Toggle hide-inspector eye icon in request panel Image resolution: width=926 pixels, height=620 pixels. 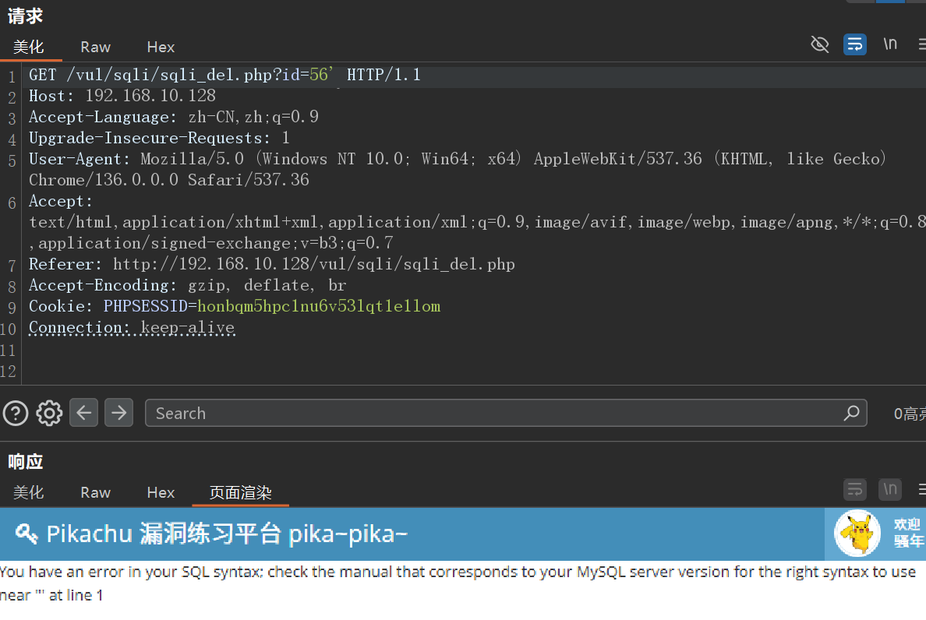pyautogui.click(x=819, y=44)
